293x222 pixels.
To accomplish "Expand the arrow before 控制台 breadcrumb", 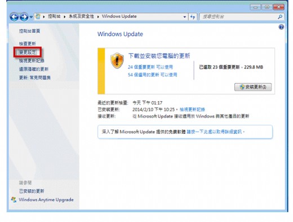I will [x=44, y=16].
